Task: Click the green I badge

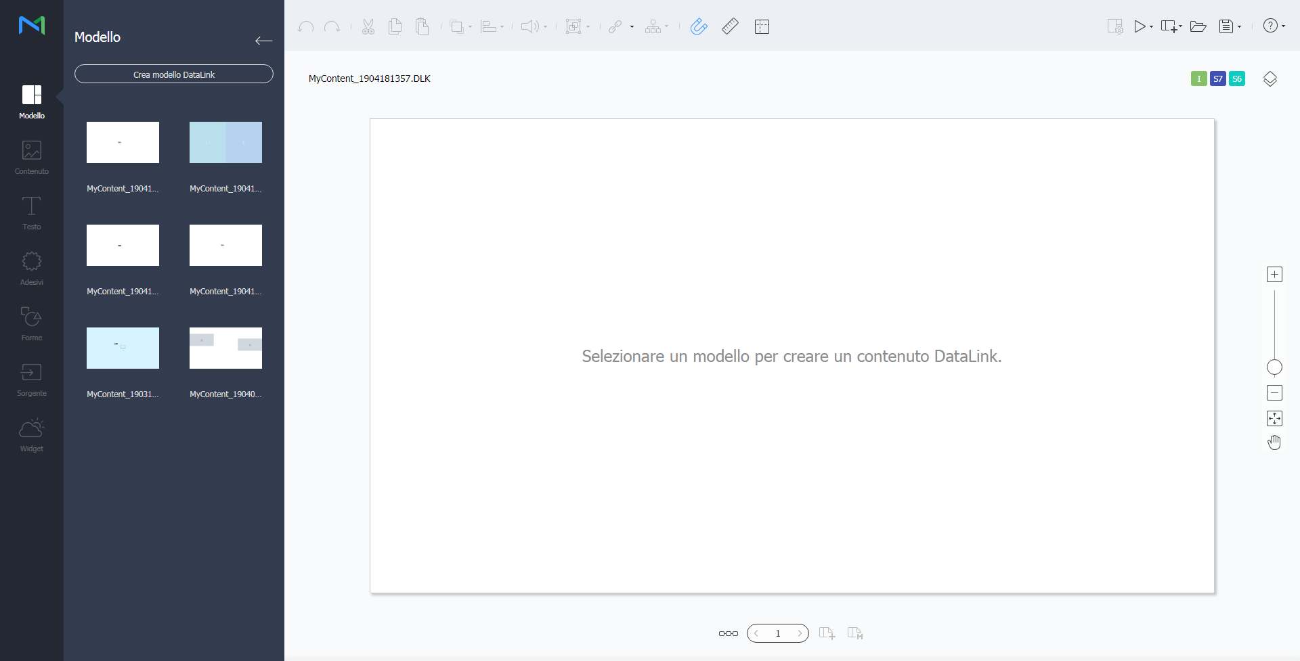Action: (x=1198, y=79)
